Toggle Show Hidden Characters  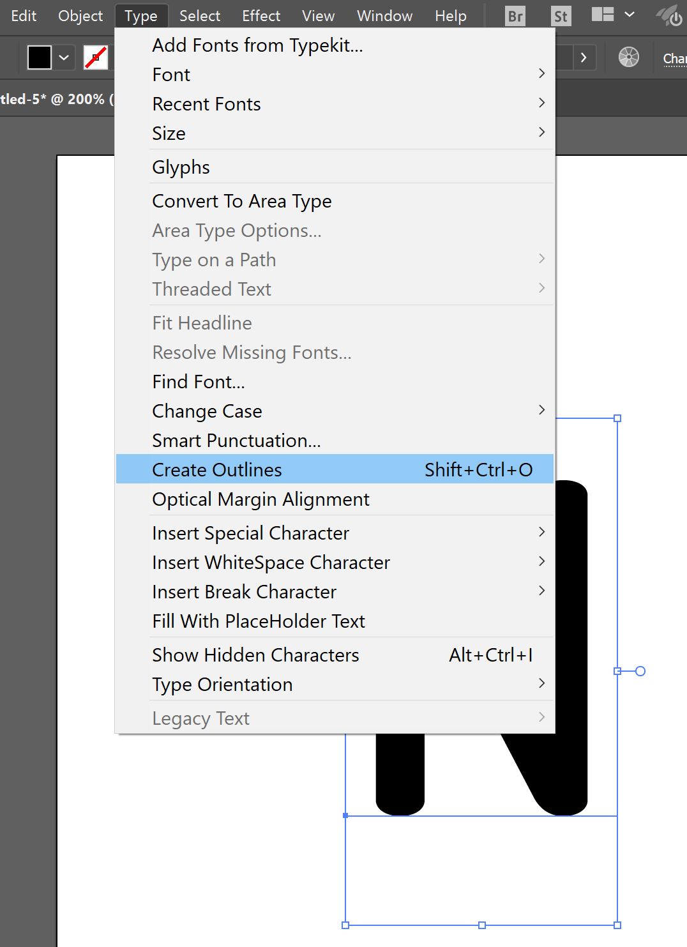click(x=255, y=655)
